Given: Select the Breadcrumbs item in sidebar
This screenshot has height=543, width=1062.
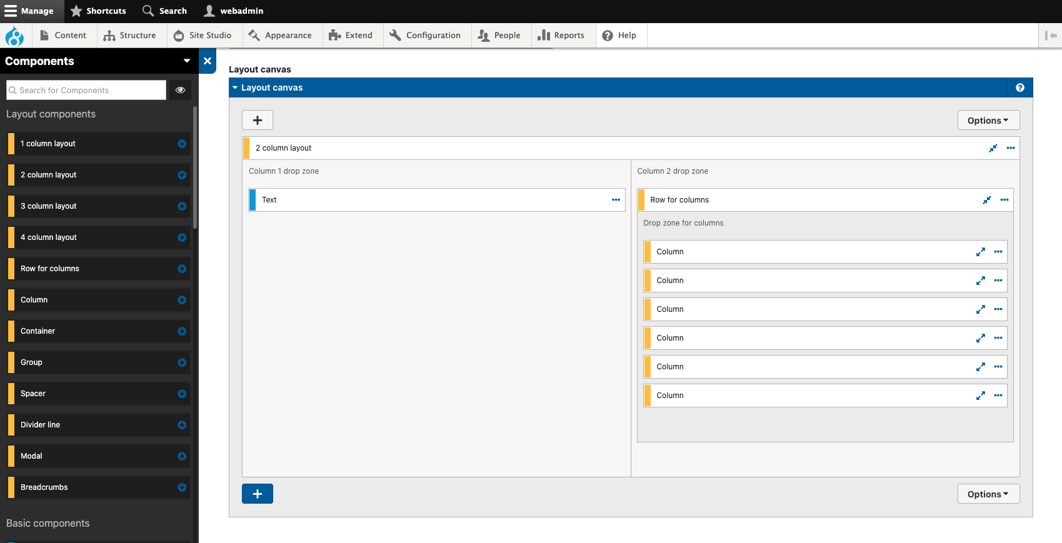Looking at the screenshot, I should (x=99, y=487).
